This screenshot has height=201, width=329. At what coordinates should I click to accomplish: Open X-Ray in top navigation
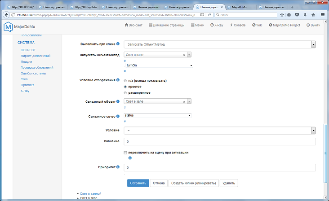click(x=217, y=25)
